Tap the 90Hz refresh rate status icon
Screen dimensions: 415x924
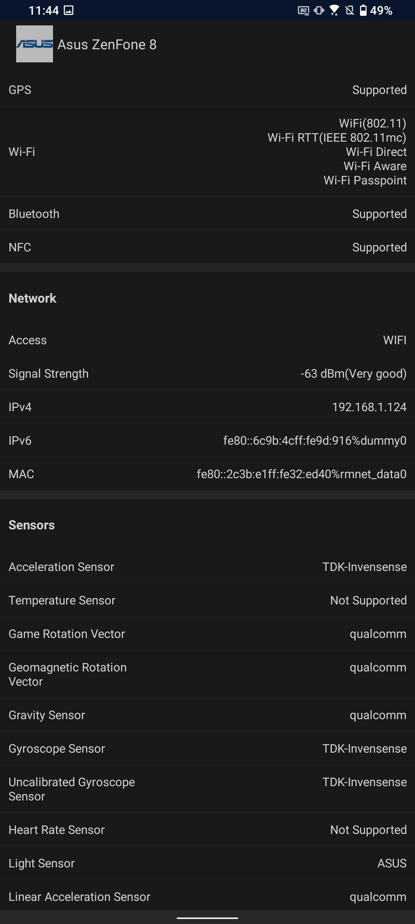click(x=303, y=10)
